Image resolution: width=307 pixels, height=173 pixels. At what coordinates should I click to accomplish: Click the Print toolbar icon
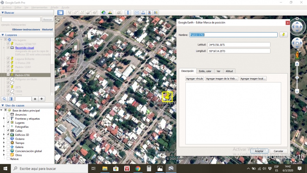point(143,13)
